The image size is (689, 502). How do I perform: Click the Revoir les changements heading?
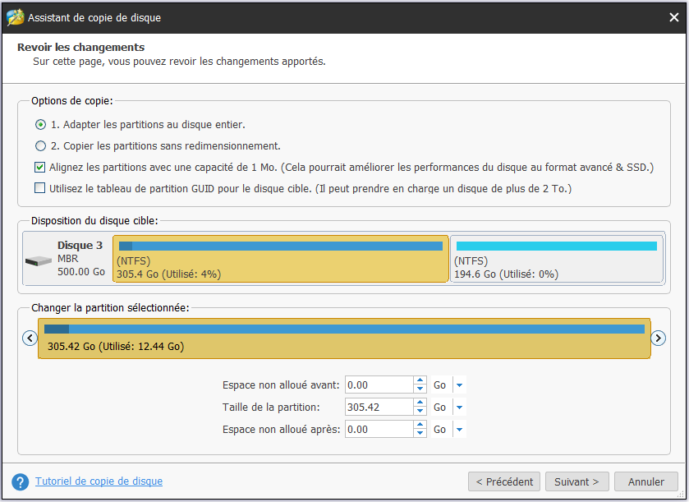(x=80, y=47)
